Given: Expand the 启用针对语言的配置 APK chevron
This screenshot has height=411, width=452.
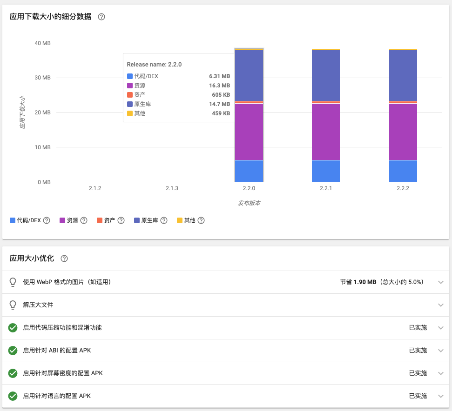Looking at the screenshot, I should (440, 396).
